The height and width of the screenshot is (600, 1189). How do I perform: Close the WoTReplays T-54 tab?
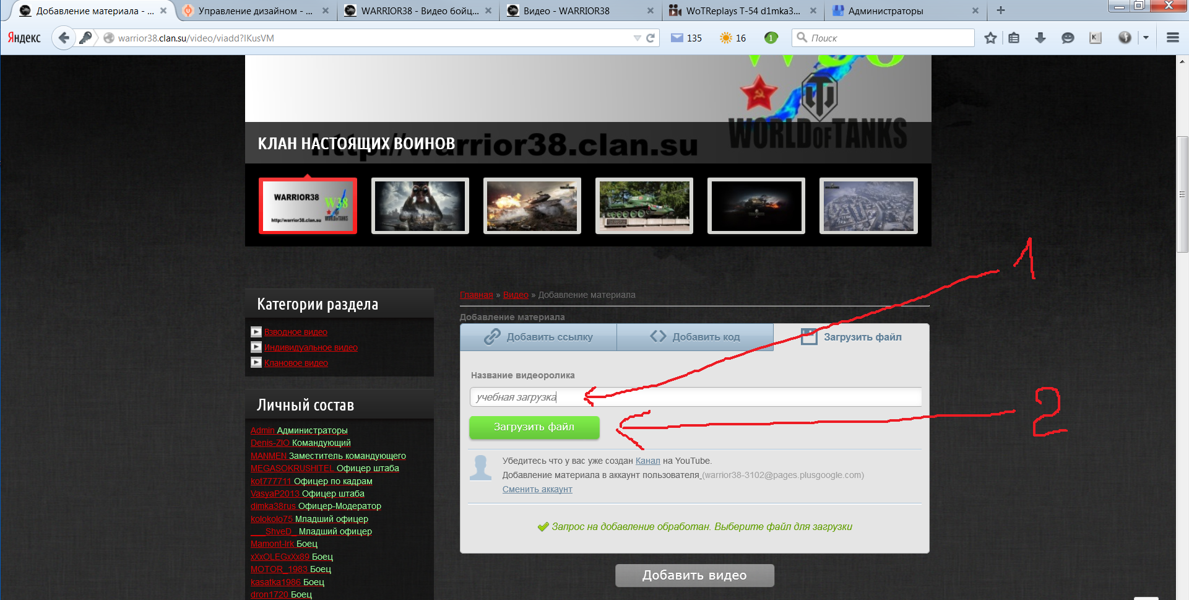tap(813, 11)
